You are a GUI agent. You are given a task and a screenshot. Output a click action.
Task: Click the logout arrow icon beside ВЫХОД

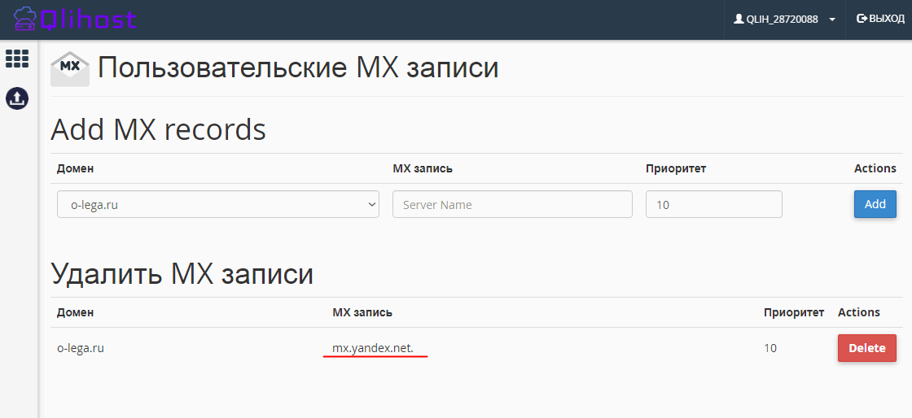pyautogui.click(x=862, y=19)
